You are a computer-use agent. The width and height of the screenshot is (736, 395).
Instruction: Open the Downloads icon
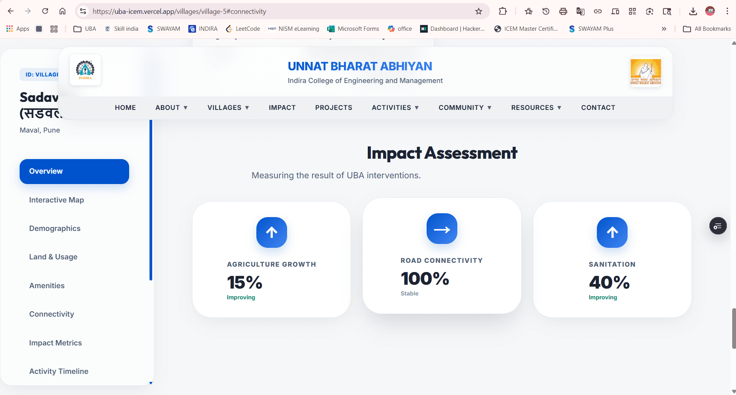pos(693,11)
